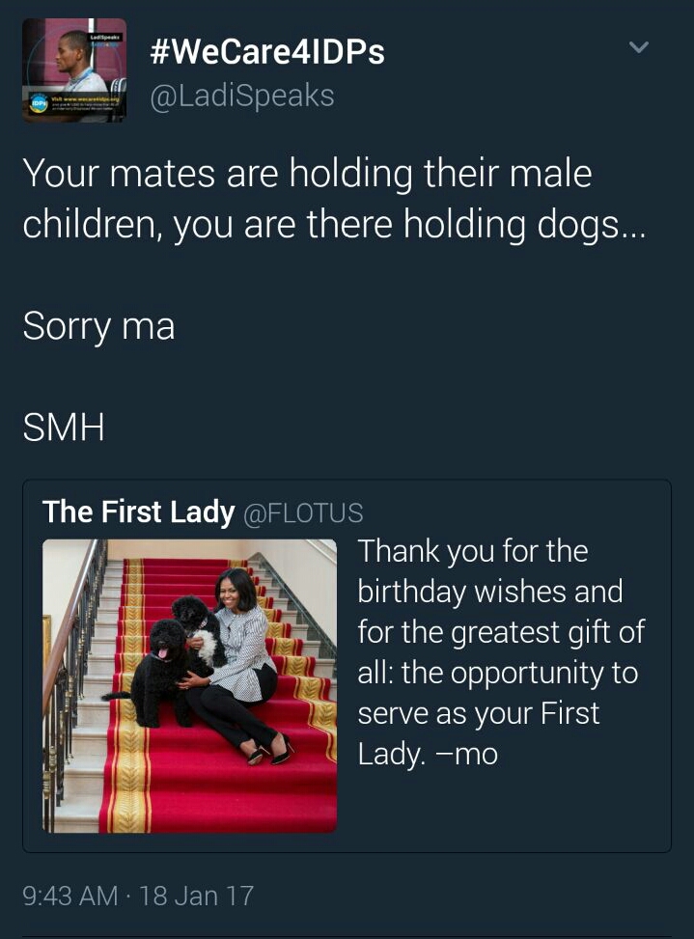
Task: Open the 9:43 AM timestamp
Action: (70, 896)
